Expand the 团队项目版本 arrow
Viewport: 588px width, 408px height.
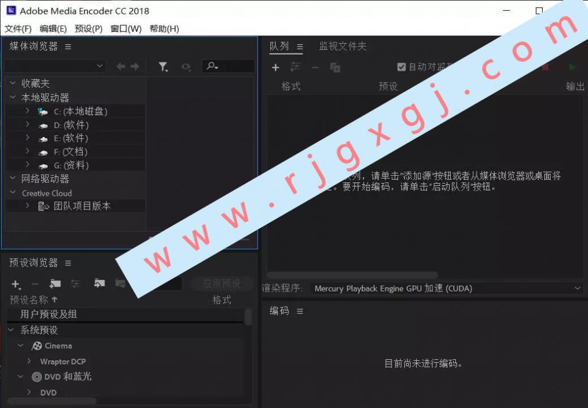[x=28, y=205]
